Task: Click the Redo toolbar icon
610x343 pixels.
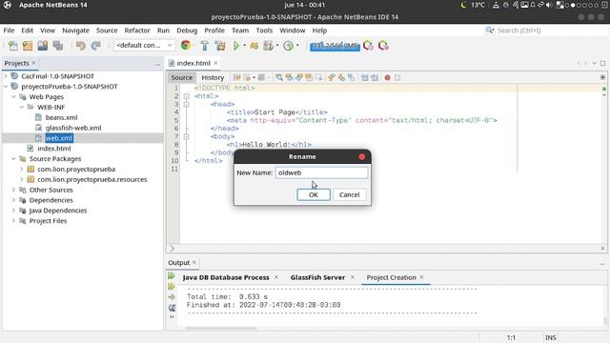Action: pyautogui.click(x=95, y=46)
